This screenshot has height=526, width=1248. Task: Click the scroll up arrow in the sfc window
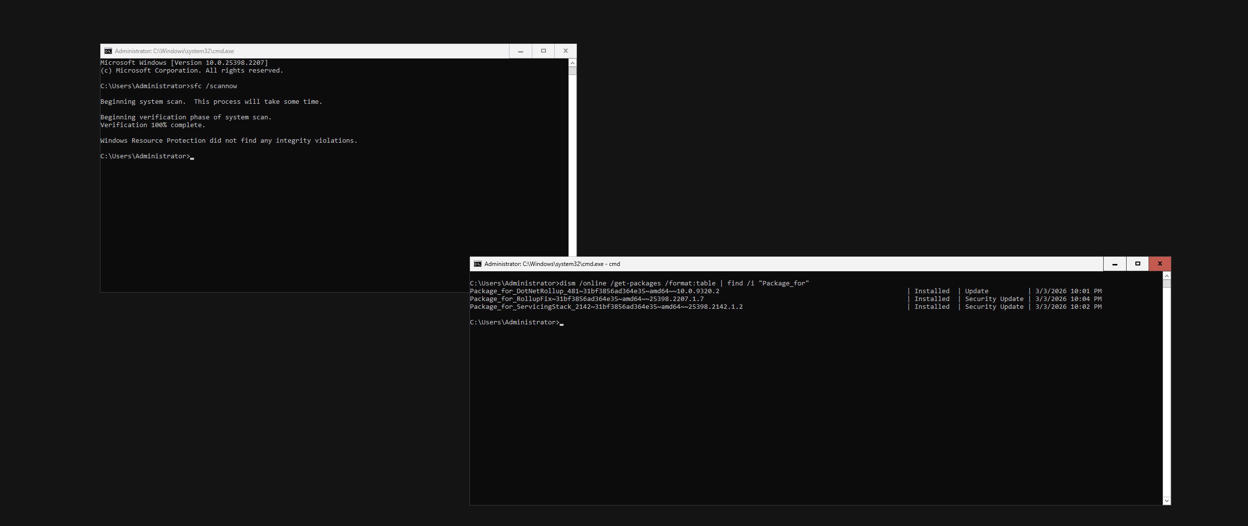point(572,63)
